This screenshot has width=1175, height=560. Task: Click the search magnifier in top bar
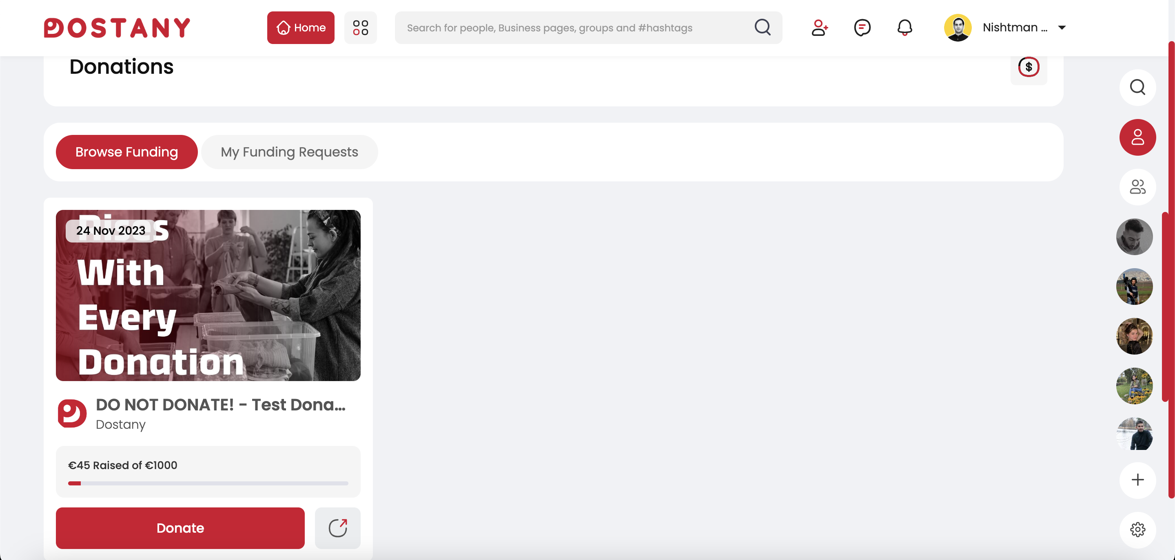tap(762, 27)
